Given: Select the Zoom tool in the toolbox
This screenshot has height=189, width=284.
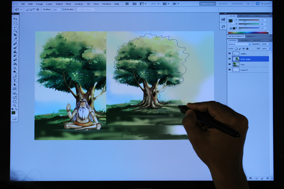Looking at the screenshot, I should [x=15, y=105].
